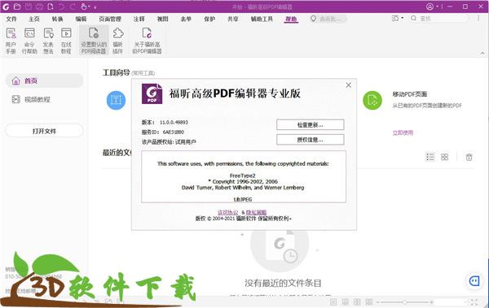This screenshot has height=308, width=489.
Task: Open the 福昕插件 Foxit plugins icon
Action: (117, 41)
